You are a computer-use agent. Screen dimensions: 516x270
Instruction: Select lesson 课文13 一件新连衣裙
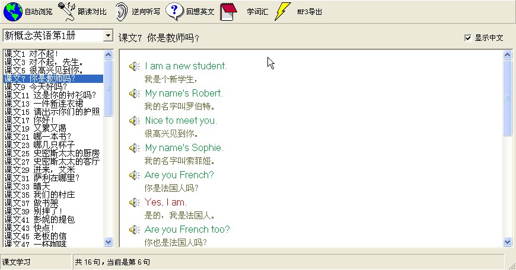(x=53, y=104)
